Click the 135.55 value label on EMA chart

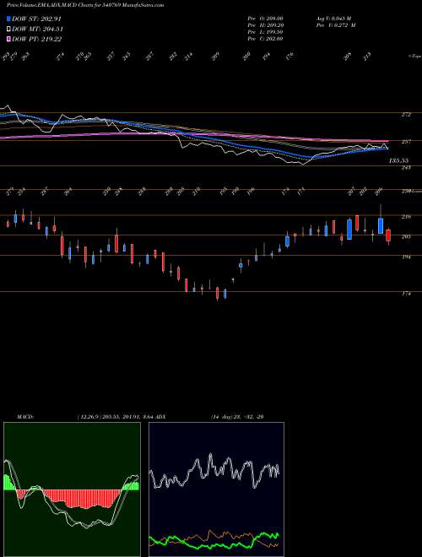[398, 160]
